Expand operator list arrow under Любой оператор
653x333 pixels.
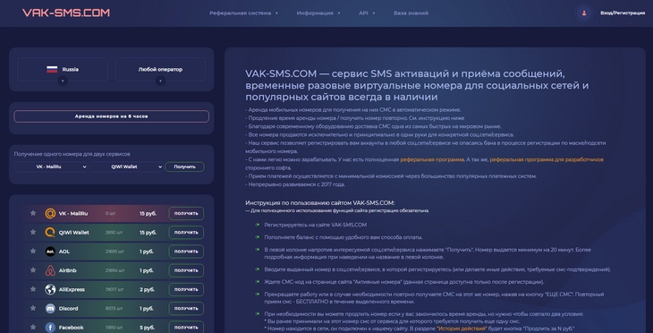tap(160, 81)
